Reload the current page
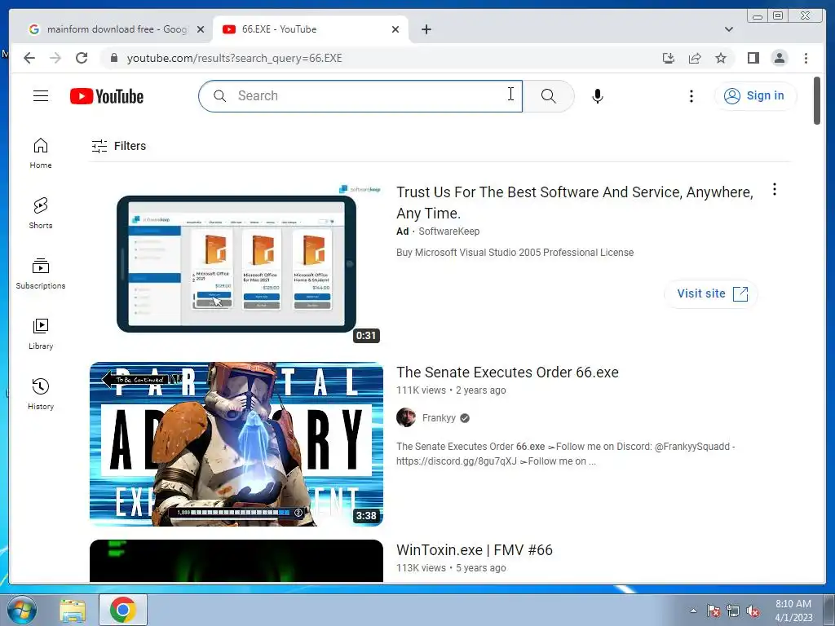 coord(82,58)
